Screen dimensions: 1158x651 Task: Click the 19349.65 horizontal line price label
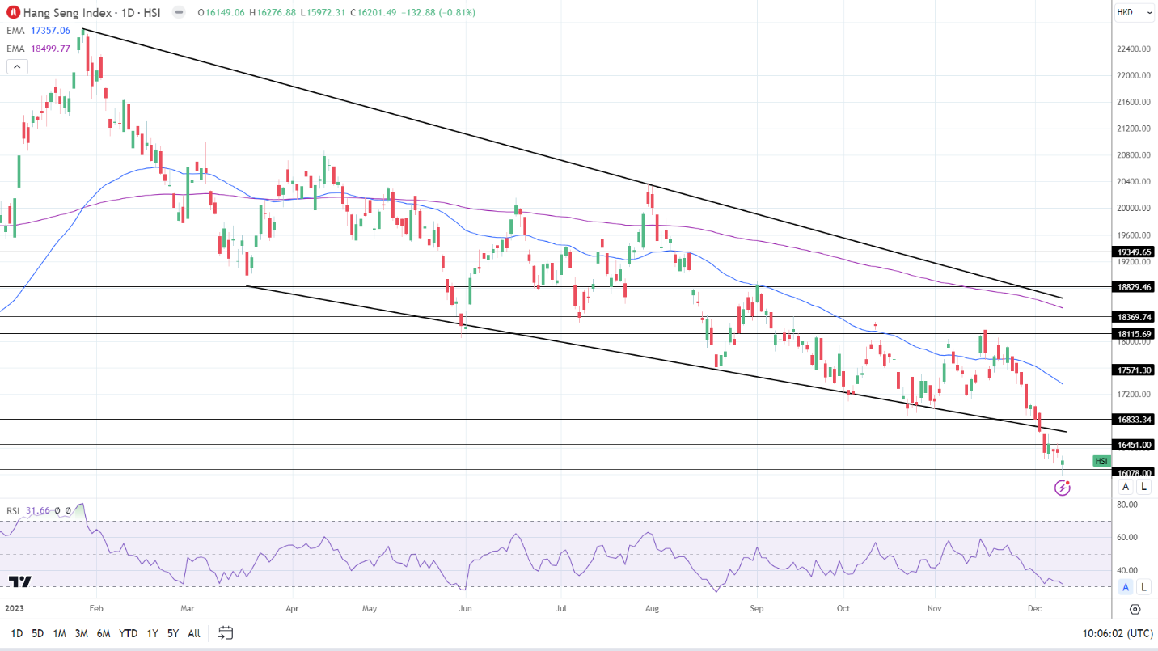point(1135,252)
